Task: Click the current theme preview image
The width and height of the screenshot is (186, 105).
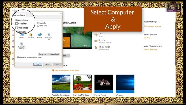Action: point(77,38)
